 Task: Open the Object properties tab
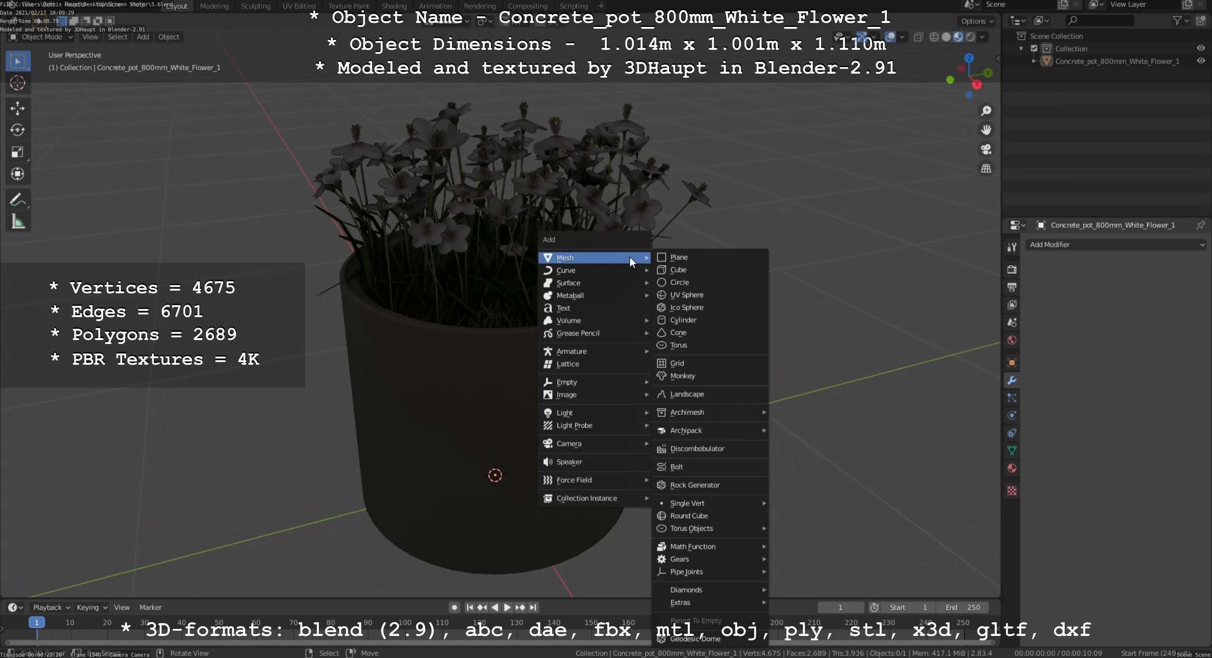[x=1012, y=363]
